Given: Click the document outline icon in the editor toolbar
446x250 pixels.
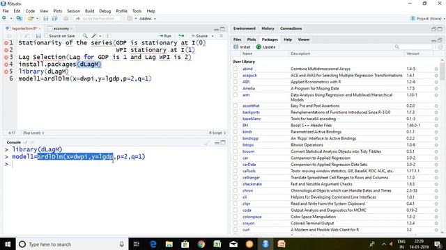Looking at the screenshot, I should click(221, 36).
